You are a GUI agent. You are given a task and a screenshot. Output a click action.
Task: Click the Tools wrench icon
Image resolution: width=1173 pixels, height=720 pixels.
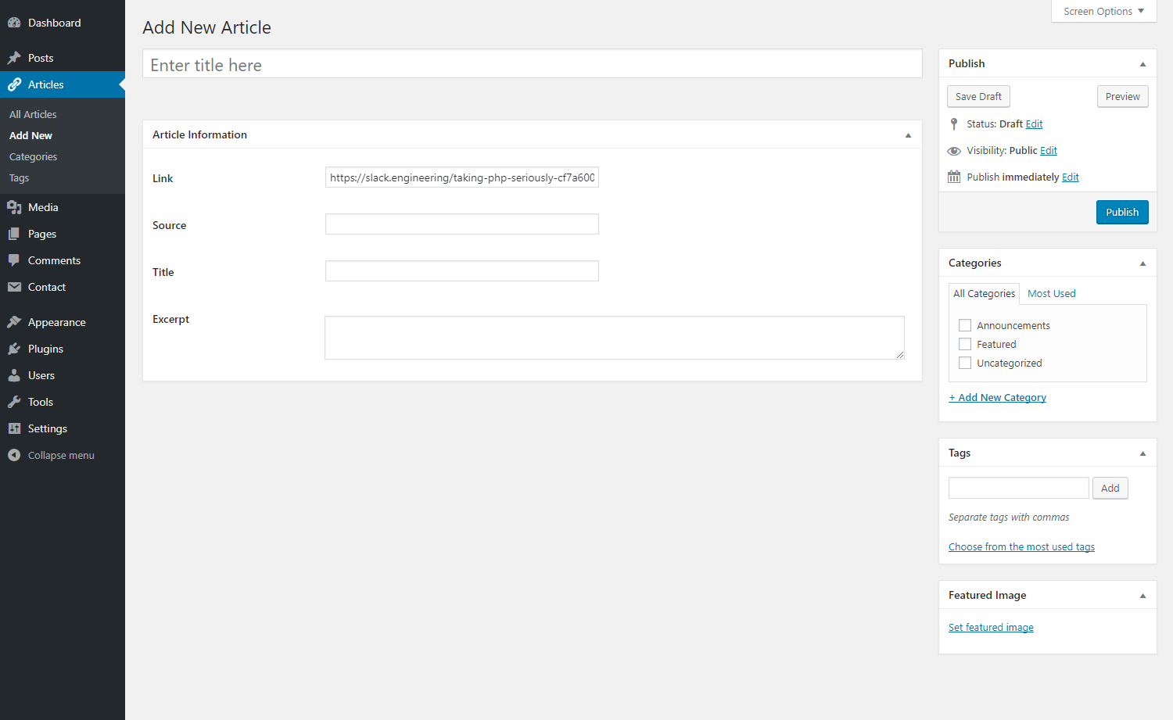coord(14,402)
